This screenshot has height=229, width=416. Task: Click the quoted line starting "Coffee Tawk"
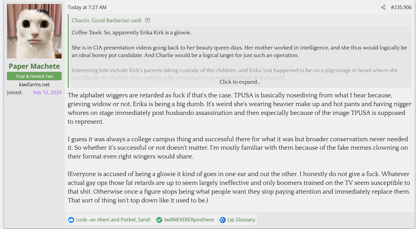point(131,33)
